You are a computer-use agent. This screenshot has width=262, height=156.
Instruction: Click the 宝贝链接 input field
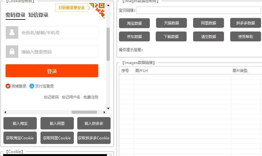pos(199,11)
